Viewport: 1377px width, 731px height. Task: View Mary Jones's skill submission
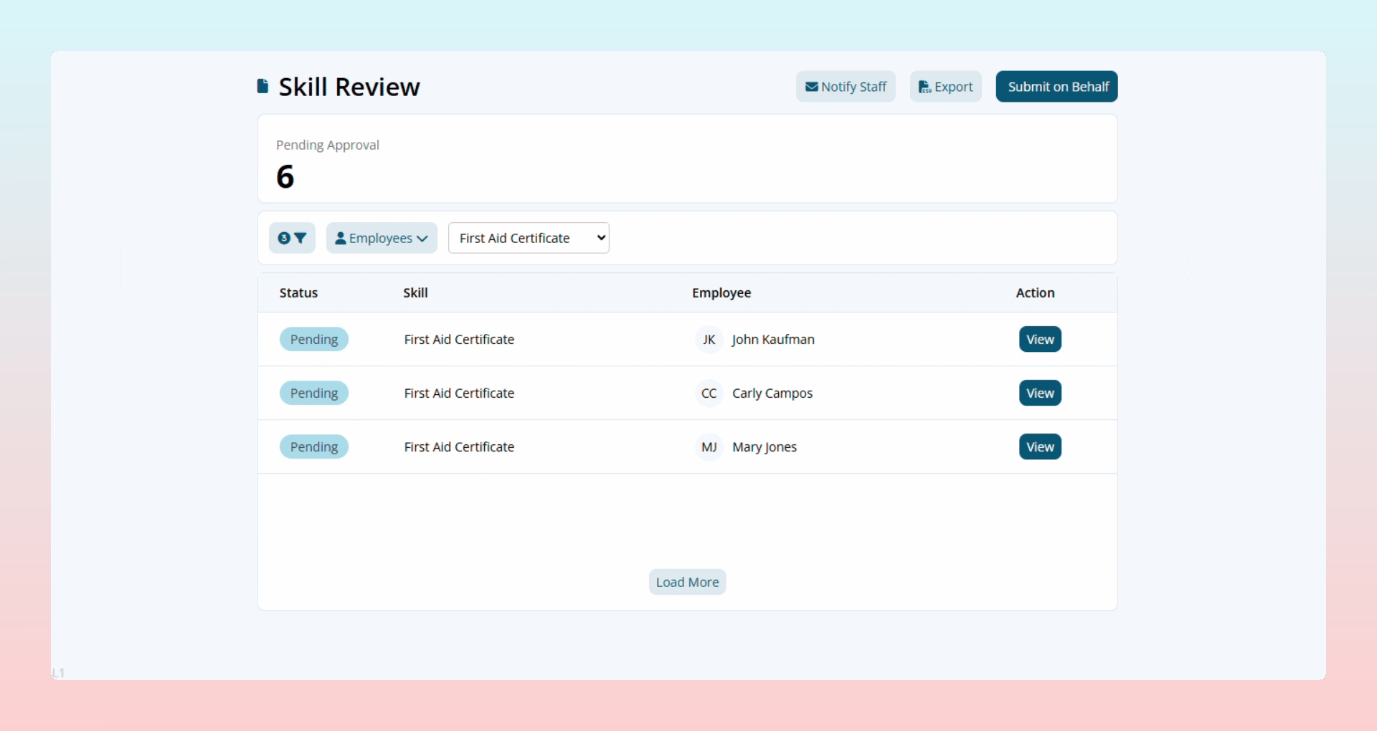pos(1039,446)
